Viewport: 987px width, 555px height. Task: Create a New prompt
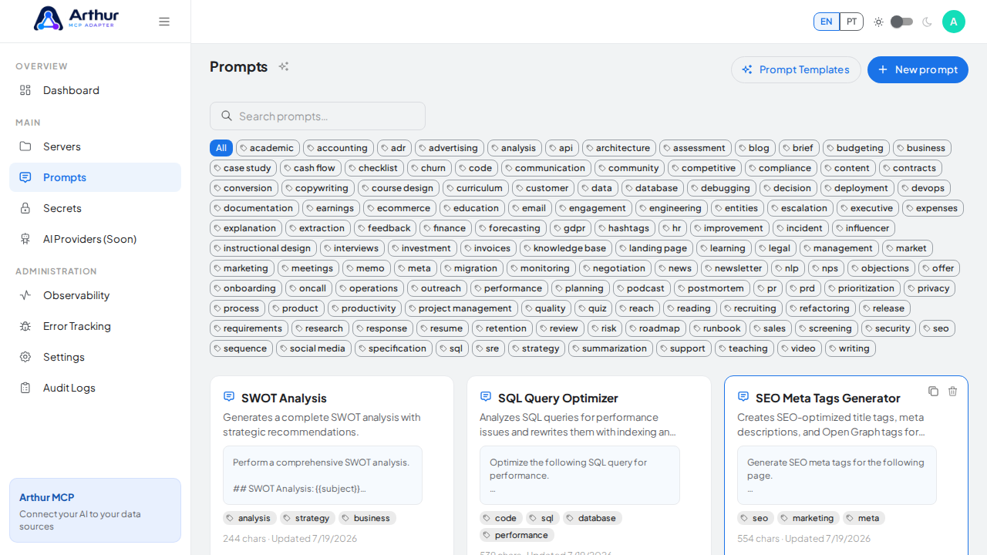tap(918, 69)
